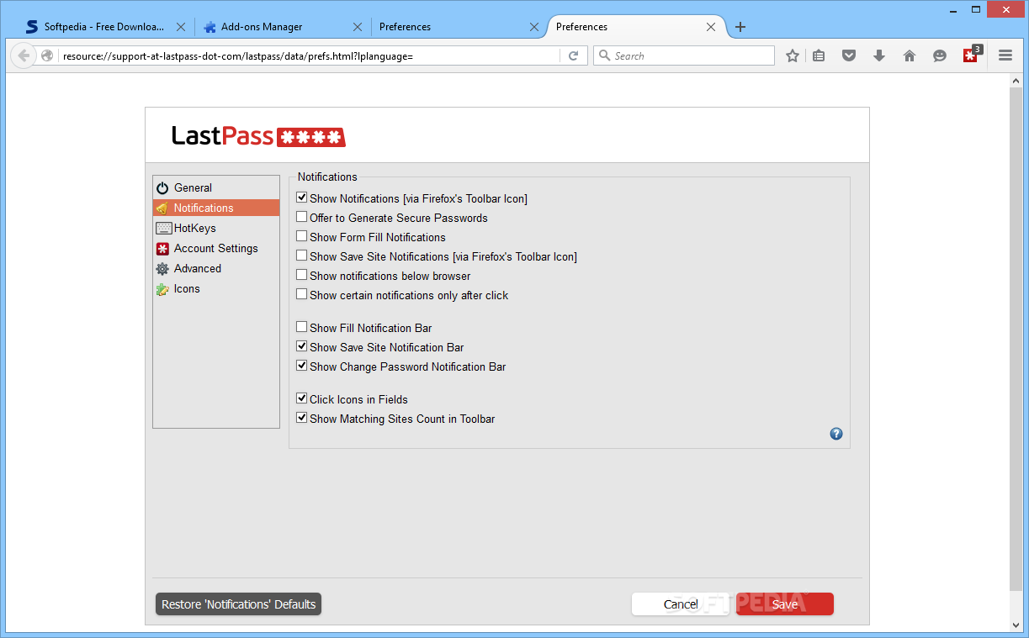This screenshot has width=1029, height=638.
Task: Click the red Save button
Action: tap(785, 604)
